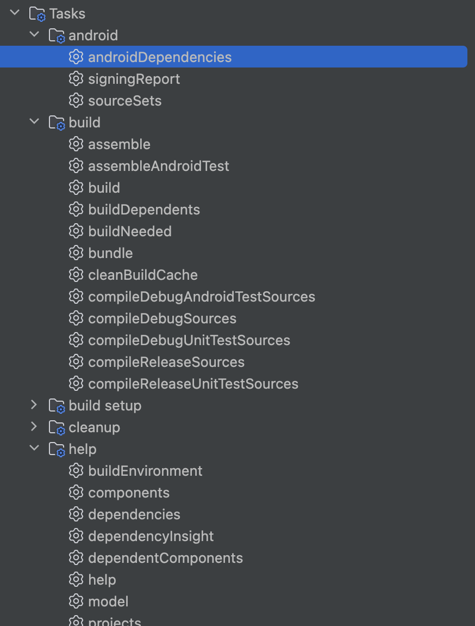Select the buildDependents task
The height and width of the screenshot is (626, 475).
tap(145, 209)
